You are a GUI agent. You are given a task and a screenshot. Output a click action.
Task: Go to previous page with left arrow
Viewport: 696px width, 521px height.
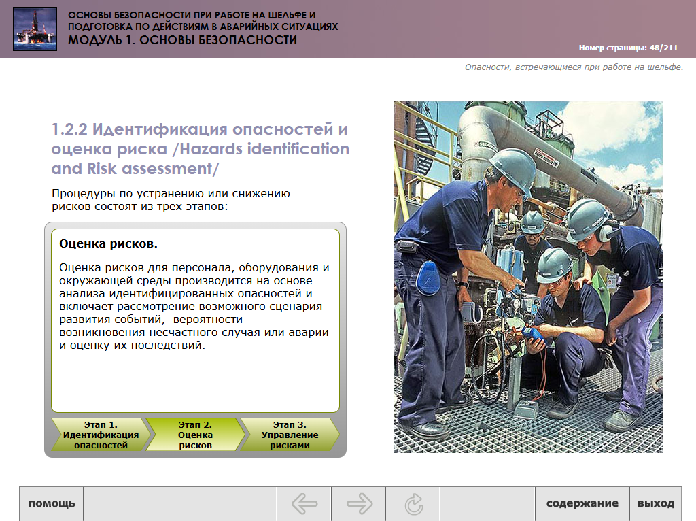point(304,504)
